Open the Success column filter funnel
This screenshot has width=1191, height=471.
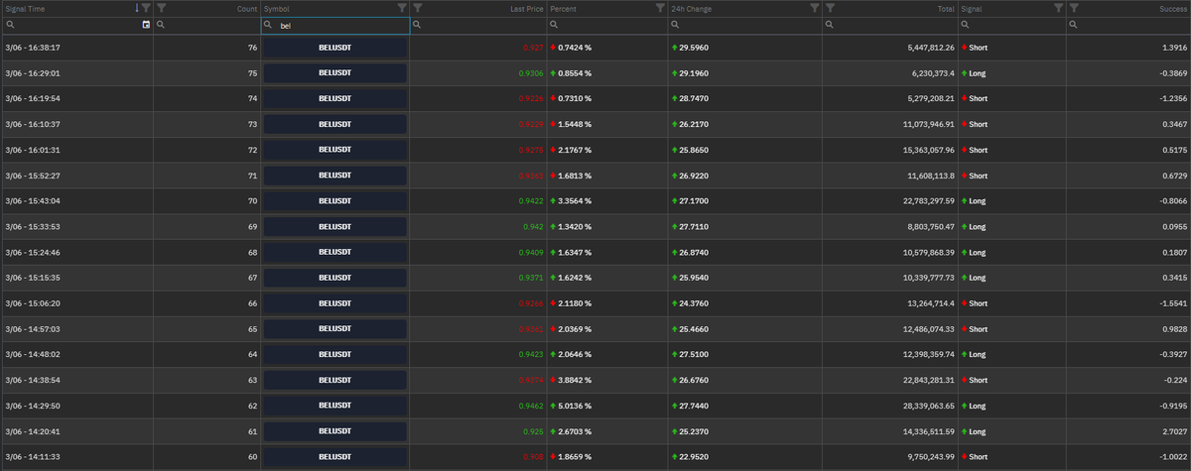1074,8
